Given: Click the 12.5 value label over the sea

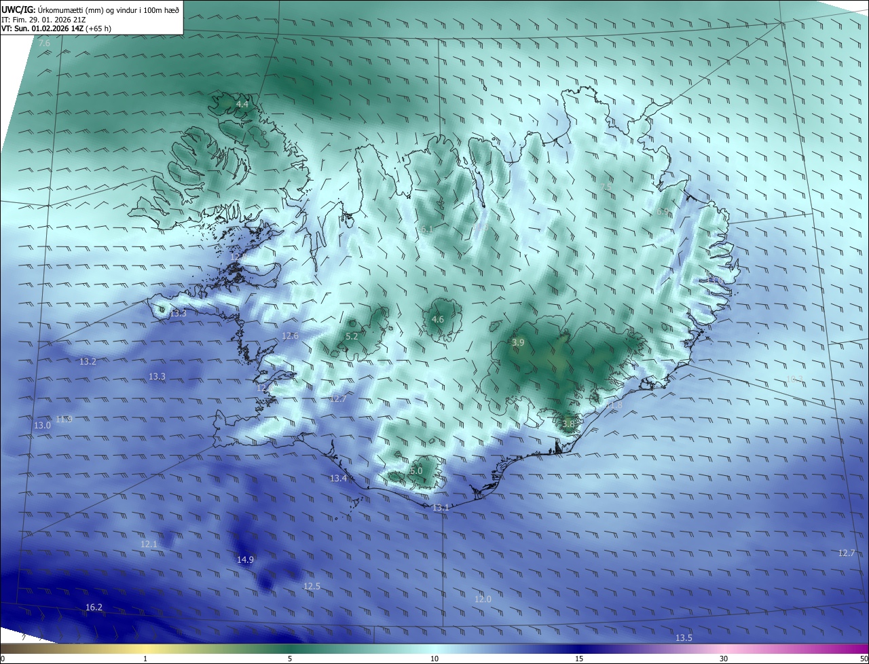Looking at the screenshot, I should [x=312, y=587].
